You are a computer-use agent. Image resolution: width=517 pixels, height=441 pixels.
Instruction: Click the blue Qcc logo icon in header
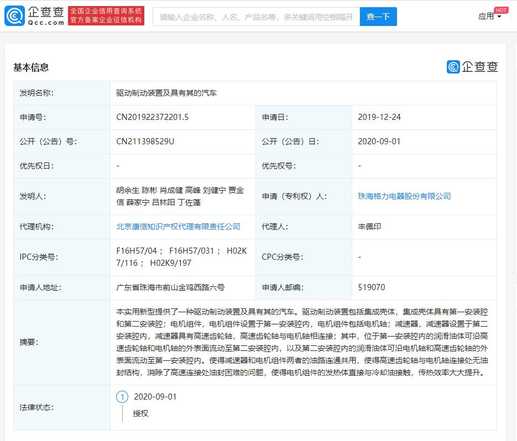coord(14,17)
